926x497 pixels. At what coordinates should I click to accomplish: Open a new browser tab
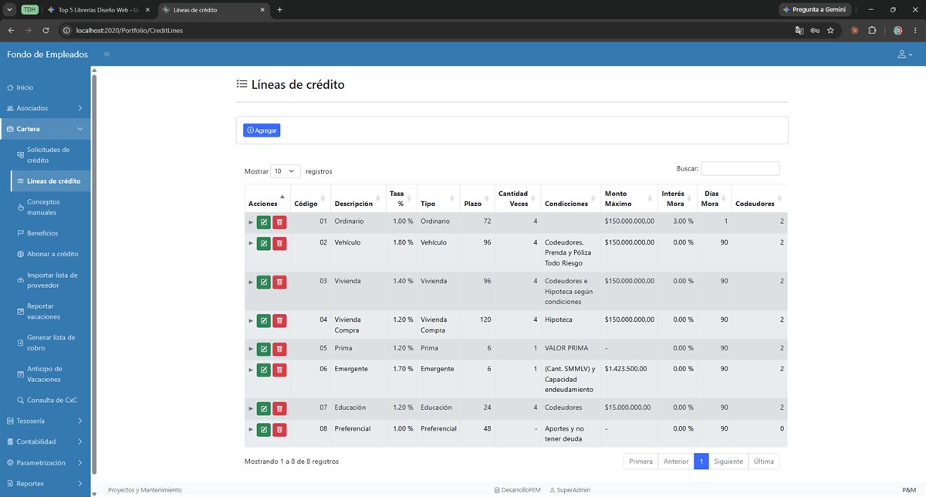tap(279, 10)
